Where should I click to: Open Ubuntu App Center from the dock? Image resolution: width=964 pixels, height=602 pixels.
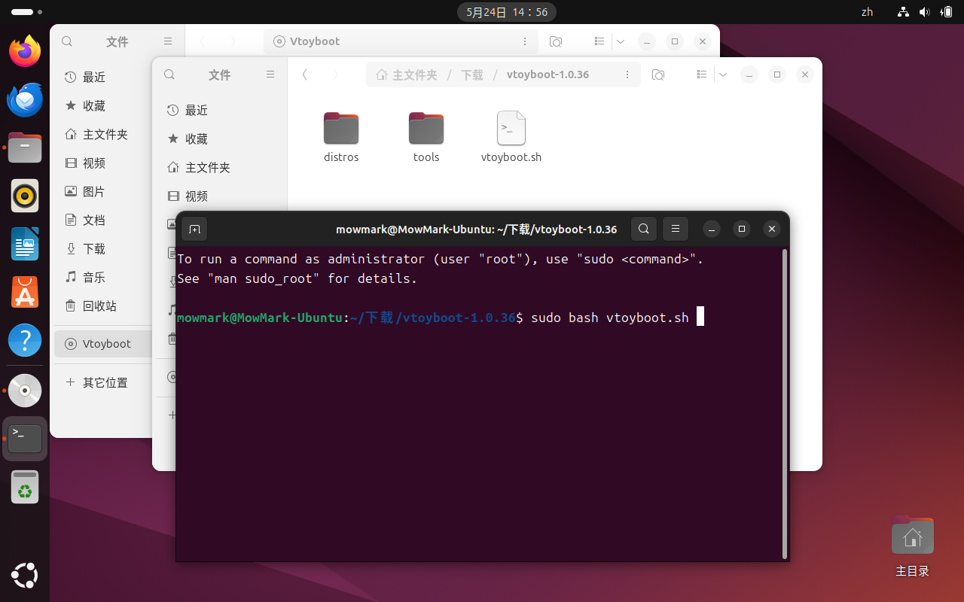coord(25,292)
